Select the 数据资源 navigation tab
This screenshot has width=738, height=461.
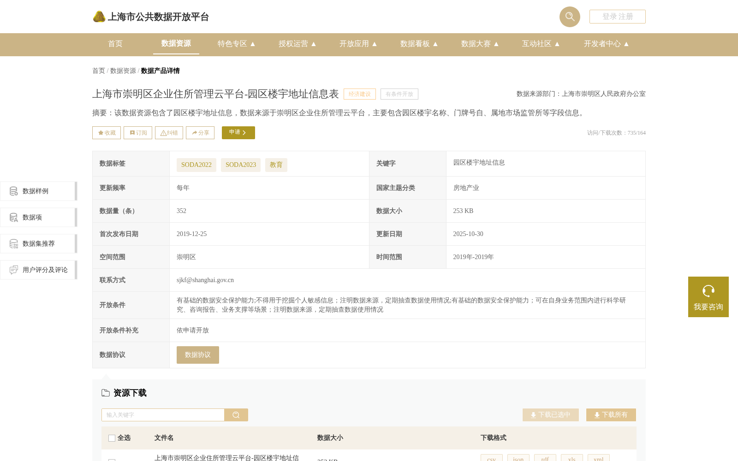point(176,43)
